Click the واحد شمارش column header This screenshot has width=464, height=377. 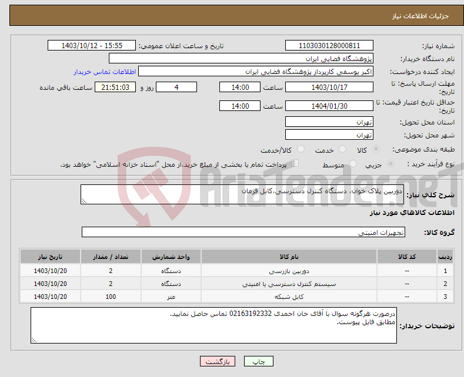pyautogui.click(x=171, y=257)
